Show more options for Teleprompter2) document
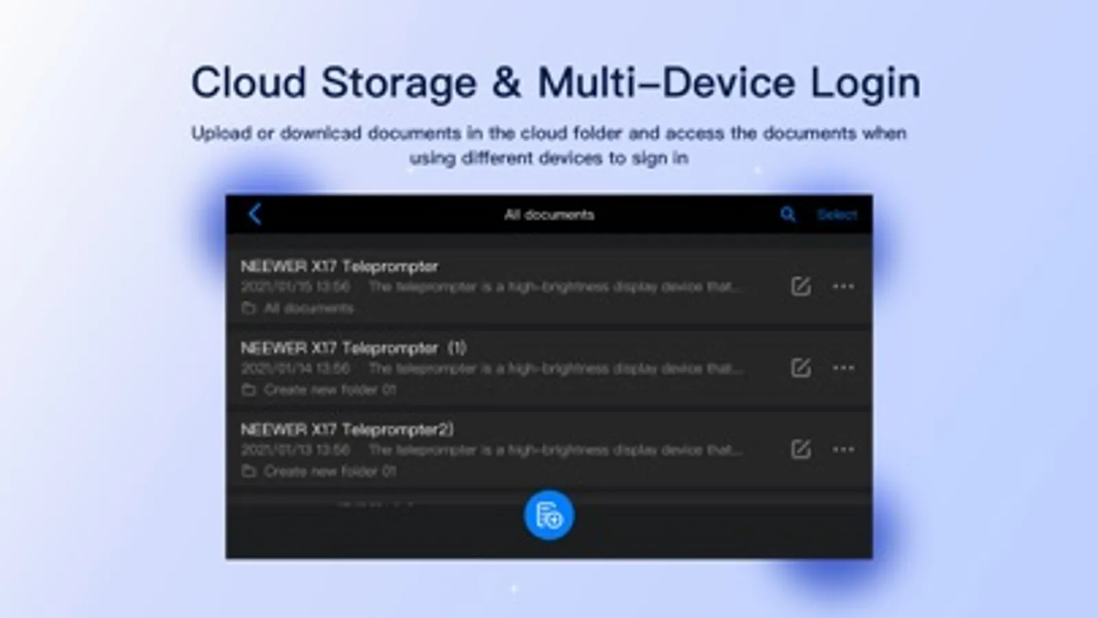This screenshot has height=618, width=1098. tap(843, 450)
